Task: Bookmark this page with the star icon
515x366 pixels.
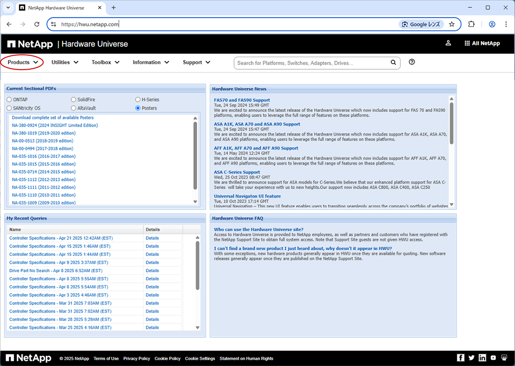Action: (x=452, y=24)
